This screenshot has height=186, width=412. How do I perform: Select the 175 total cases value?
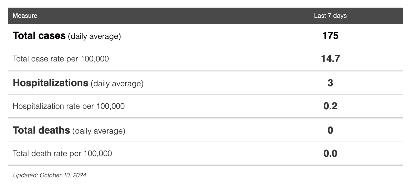[330, 36]
